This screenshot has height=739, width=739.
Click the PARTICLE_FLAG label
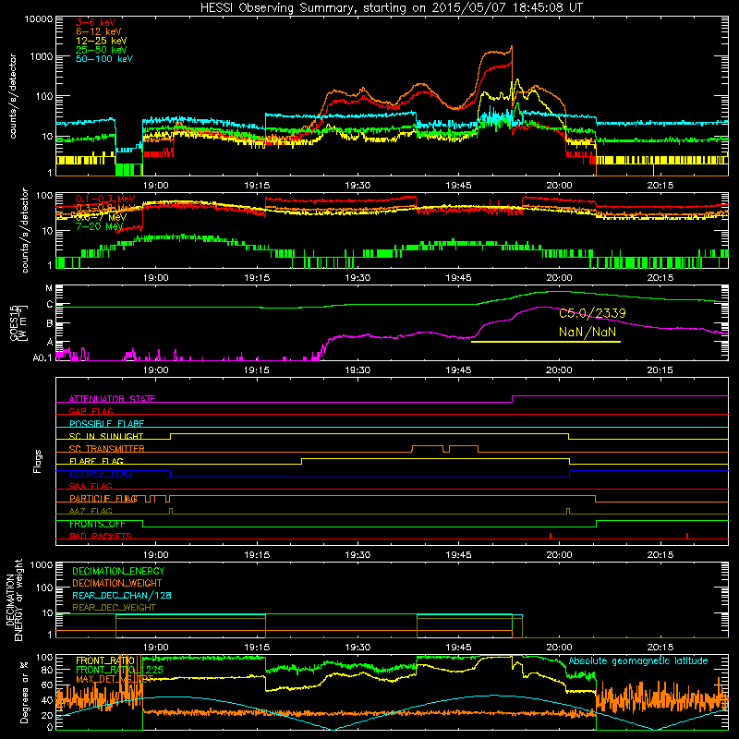point(103,499)
